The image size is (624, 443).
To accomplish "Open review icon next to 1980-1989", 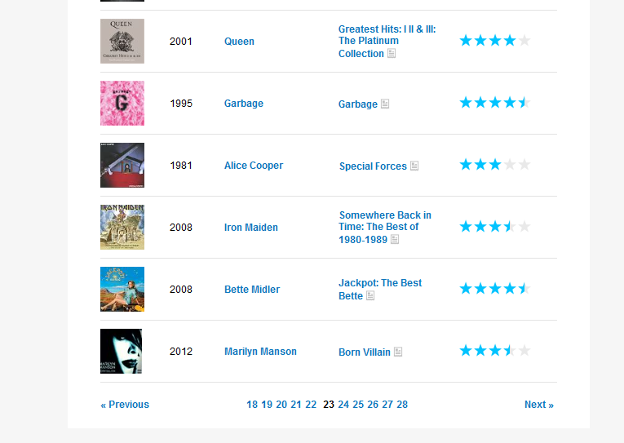I will 395,240.
